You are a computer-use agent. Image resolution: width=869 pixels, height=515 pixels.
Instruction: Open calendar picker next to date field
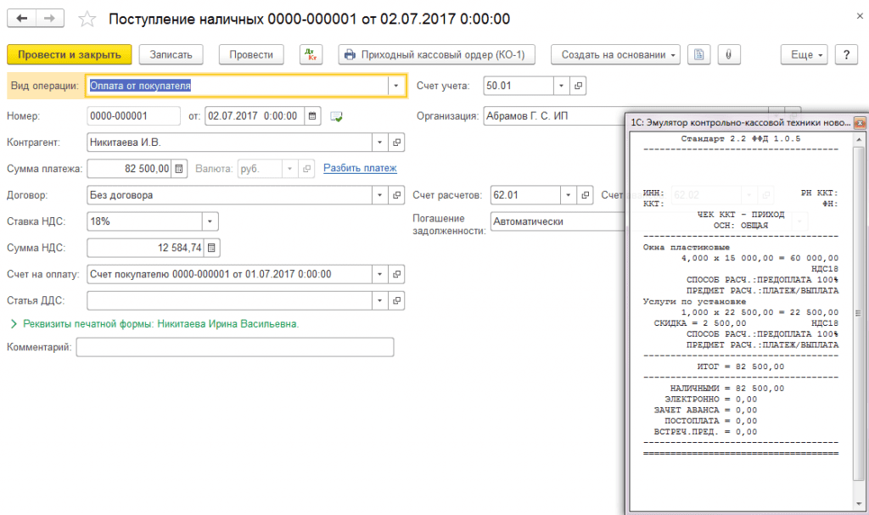tap(312, 116)
